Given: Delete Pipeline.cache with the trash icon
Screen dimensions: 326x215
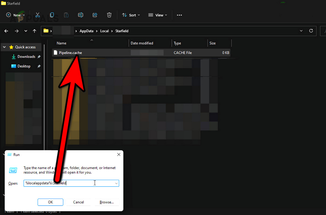Looking at the screenshot, I should (x=109, y=15).
